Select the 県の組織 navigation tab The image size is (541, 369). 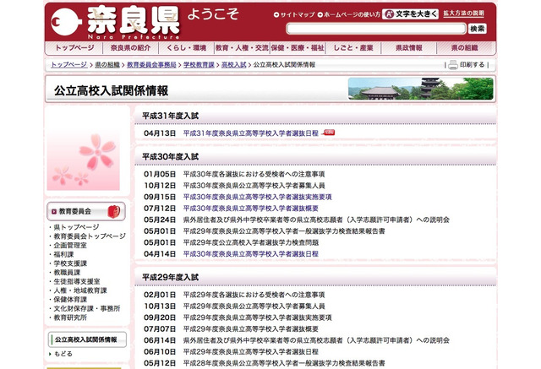tap(465, 48)
